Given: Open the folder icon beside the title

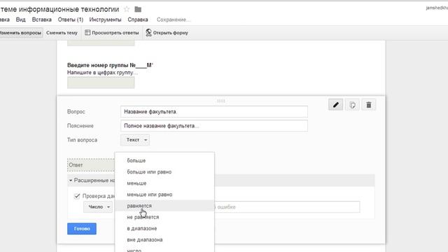Looking at the screenshot, I should point(138,9).
